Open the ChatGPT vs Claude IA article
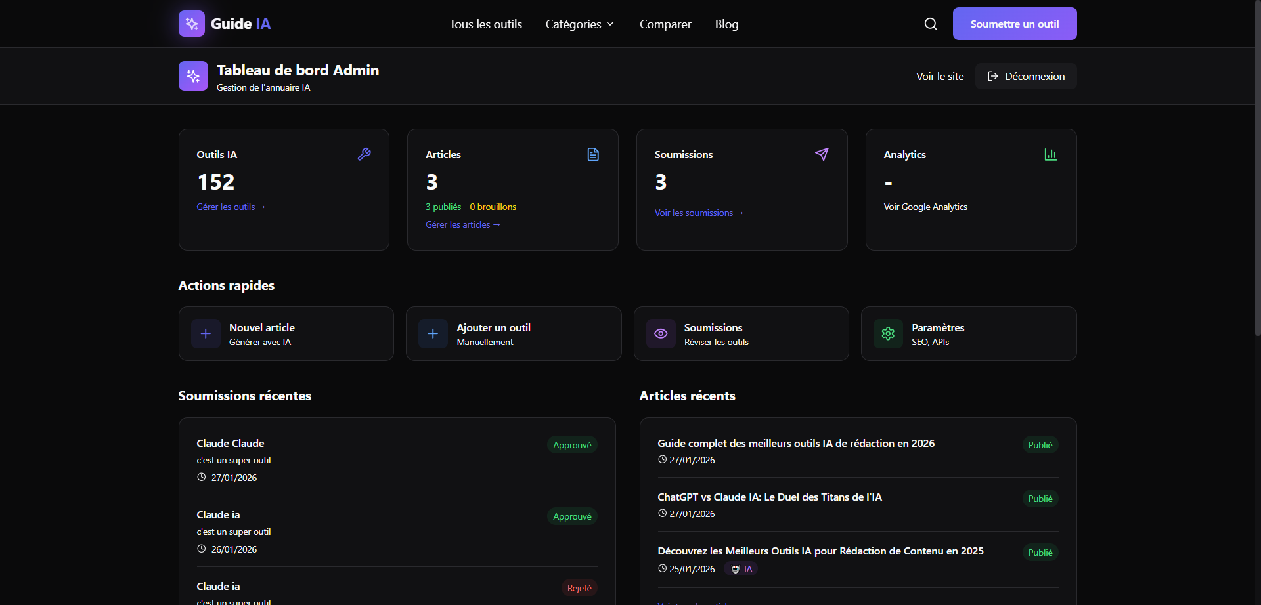 pyautogui.click(x=769, y=497)
